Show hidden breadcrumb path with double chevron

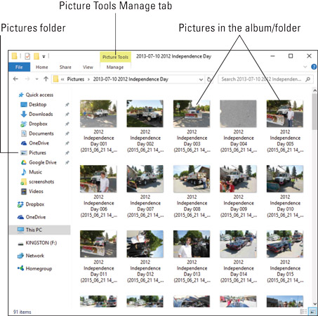pos(62,79)
